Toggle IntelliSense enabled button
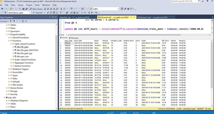This screenshot has width=214, height=114. coord(57,13)
